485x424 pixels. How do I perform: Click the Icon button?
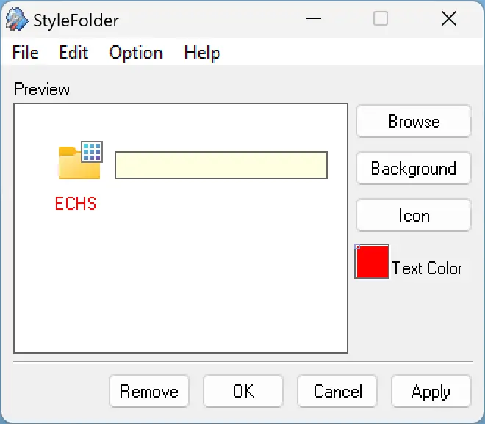[414, 215]
